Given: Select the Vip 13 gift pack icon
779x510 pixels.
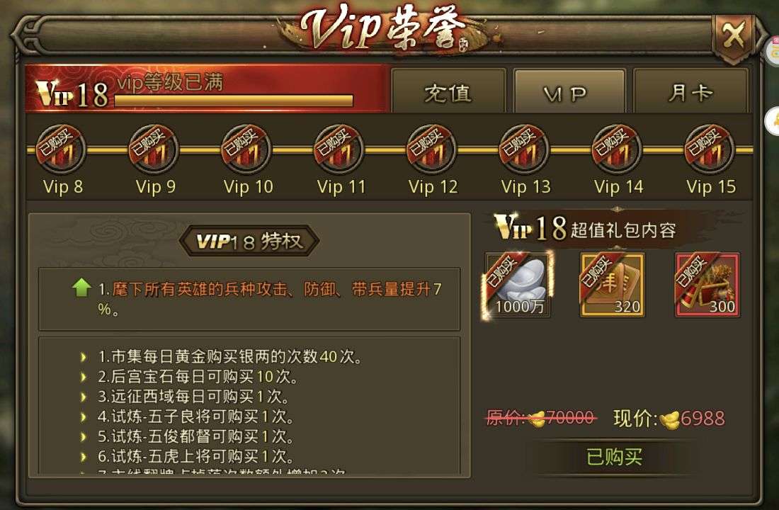Looking at the screenshot, I should [524, 149].
